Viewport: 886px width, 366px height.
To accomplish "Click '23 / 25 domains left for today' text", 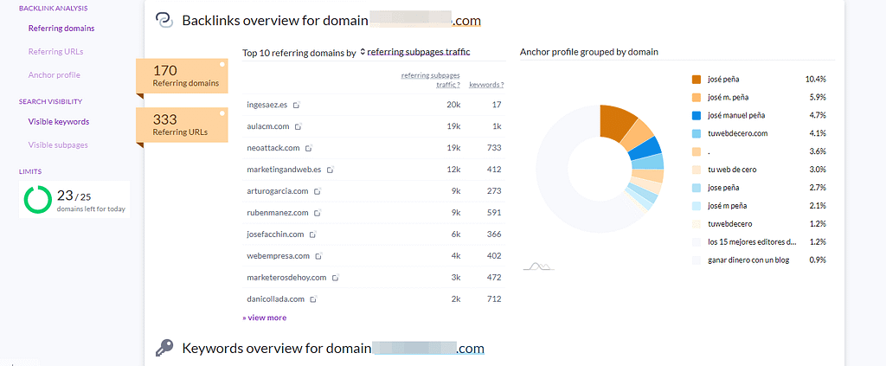I will pyautogui.click(x=90, y=201).
